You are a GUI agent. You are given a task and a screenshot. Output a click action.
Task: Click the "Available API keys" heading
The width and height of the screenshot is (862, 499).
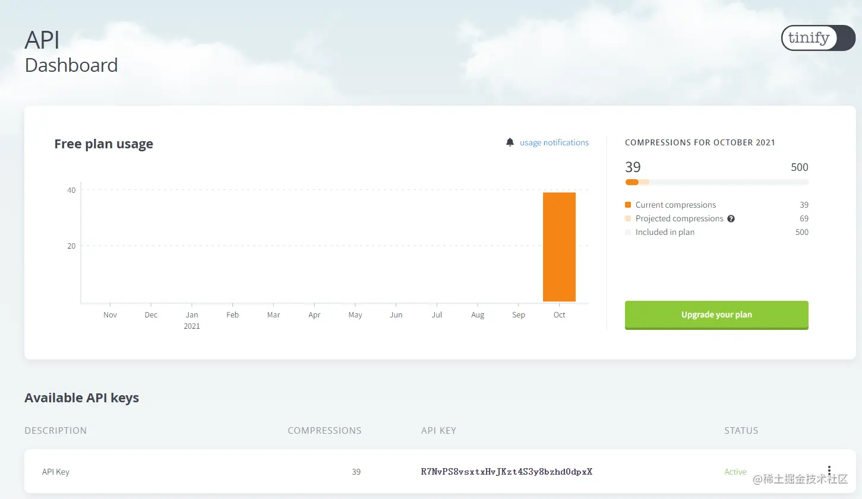82,398
